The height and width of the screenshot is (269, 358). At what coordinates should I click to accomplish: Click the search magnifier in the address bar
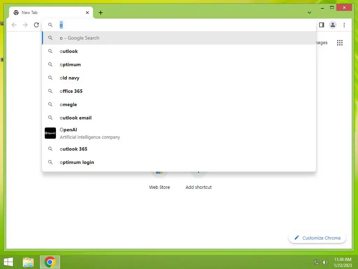click(50, 25)
